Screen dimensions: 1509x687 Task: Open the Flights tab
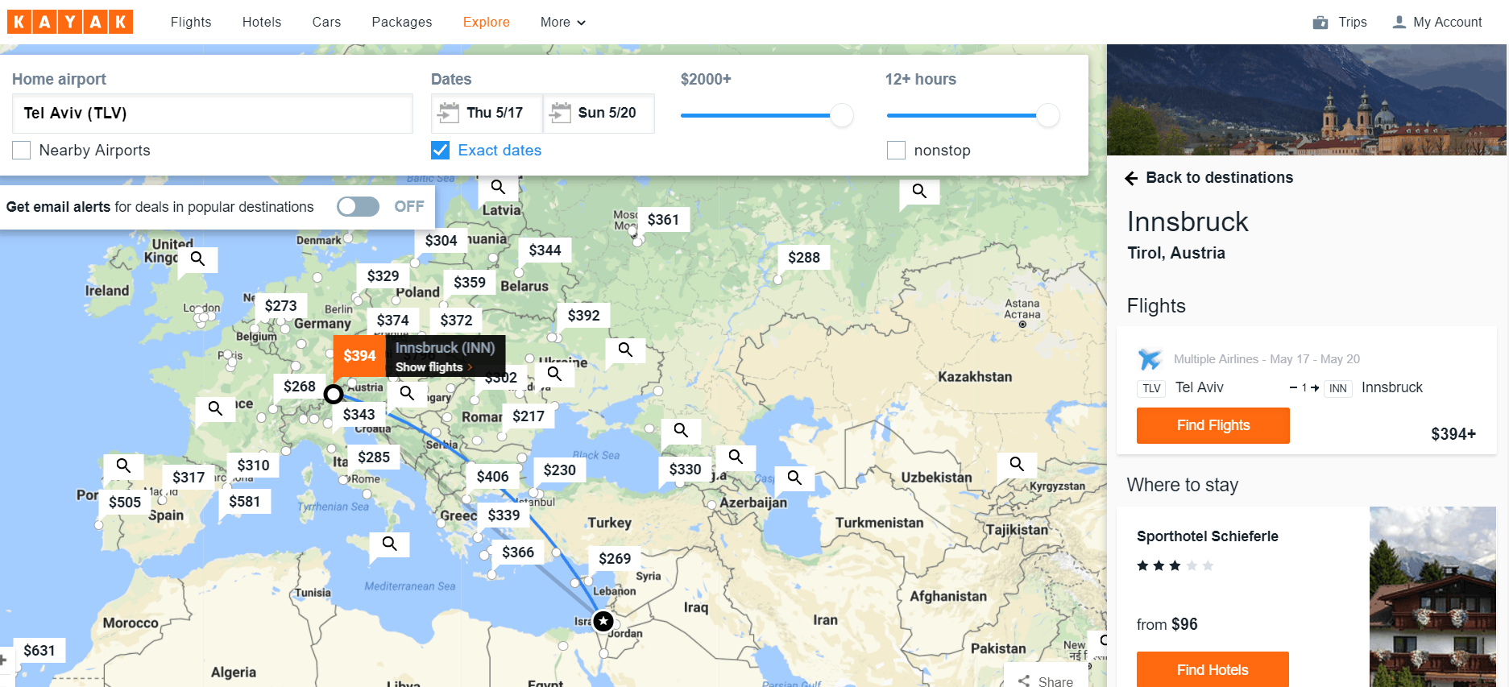[191, 23]
